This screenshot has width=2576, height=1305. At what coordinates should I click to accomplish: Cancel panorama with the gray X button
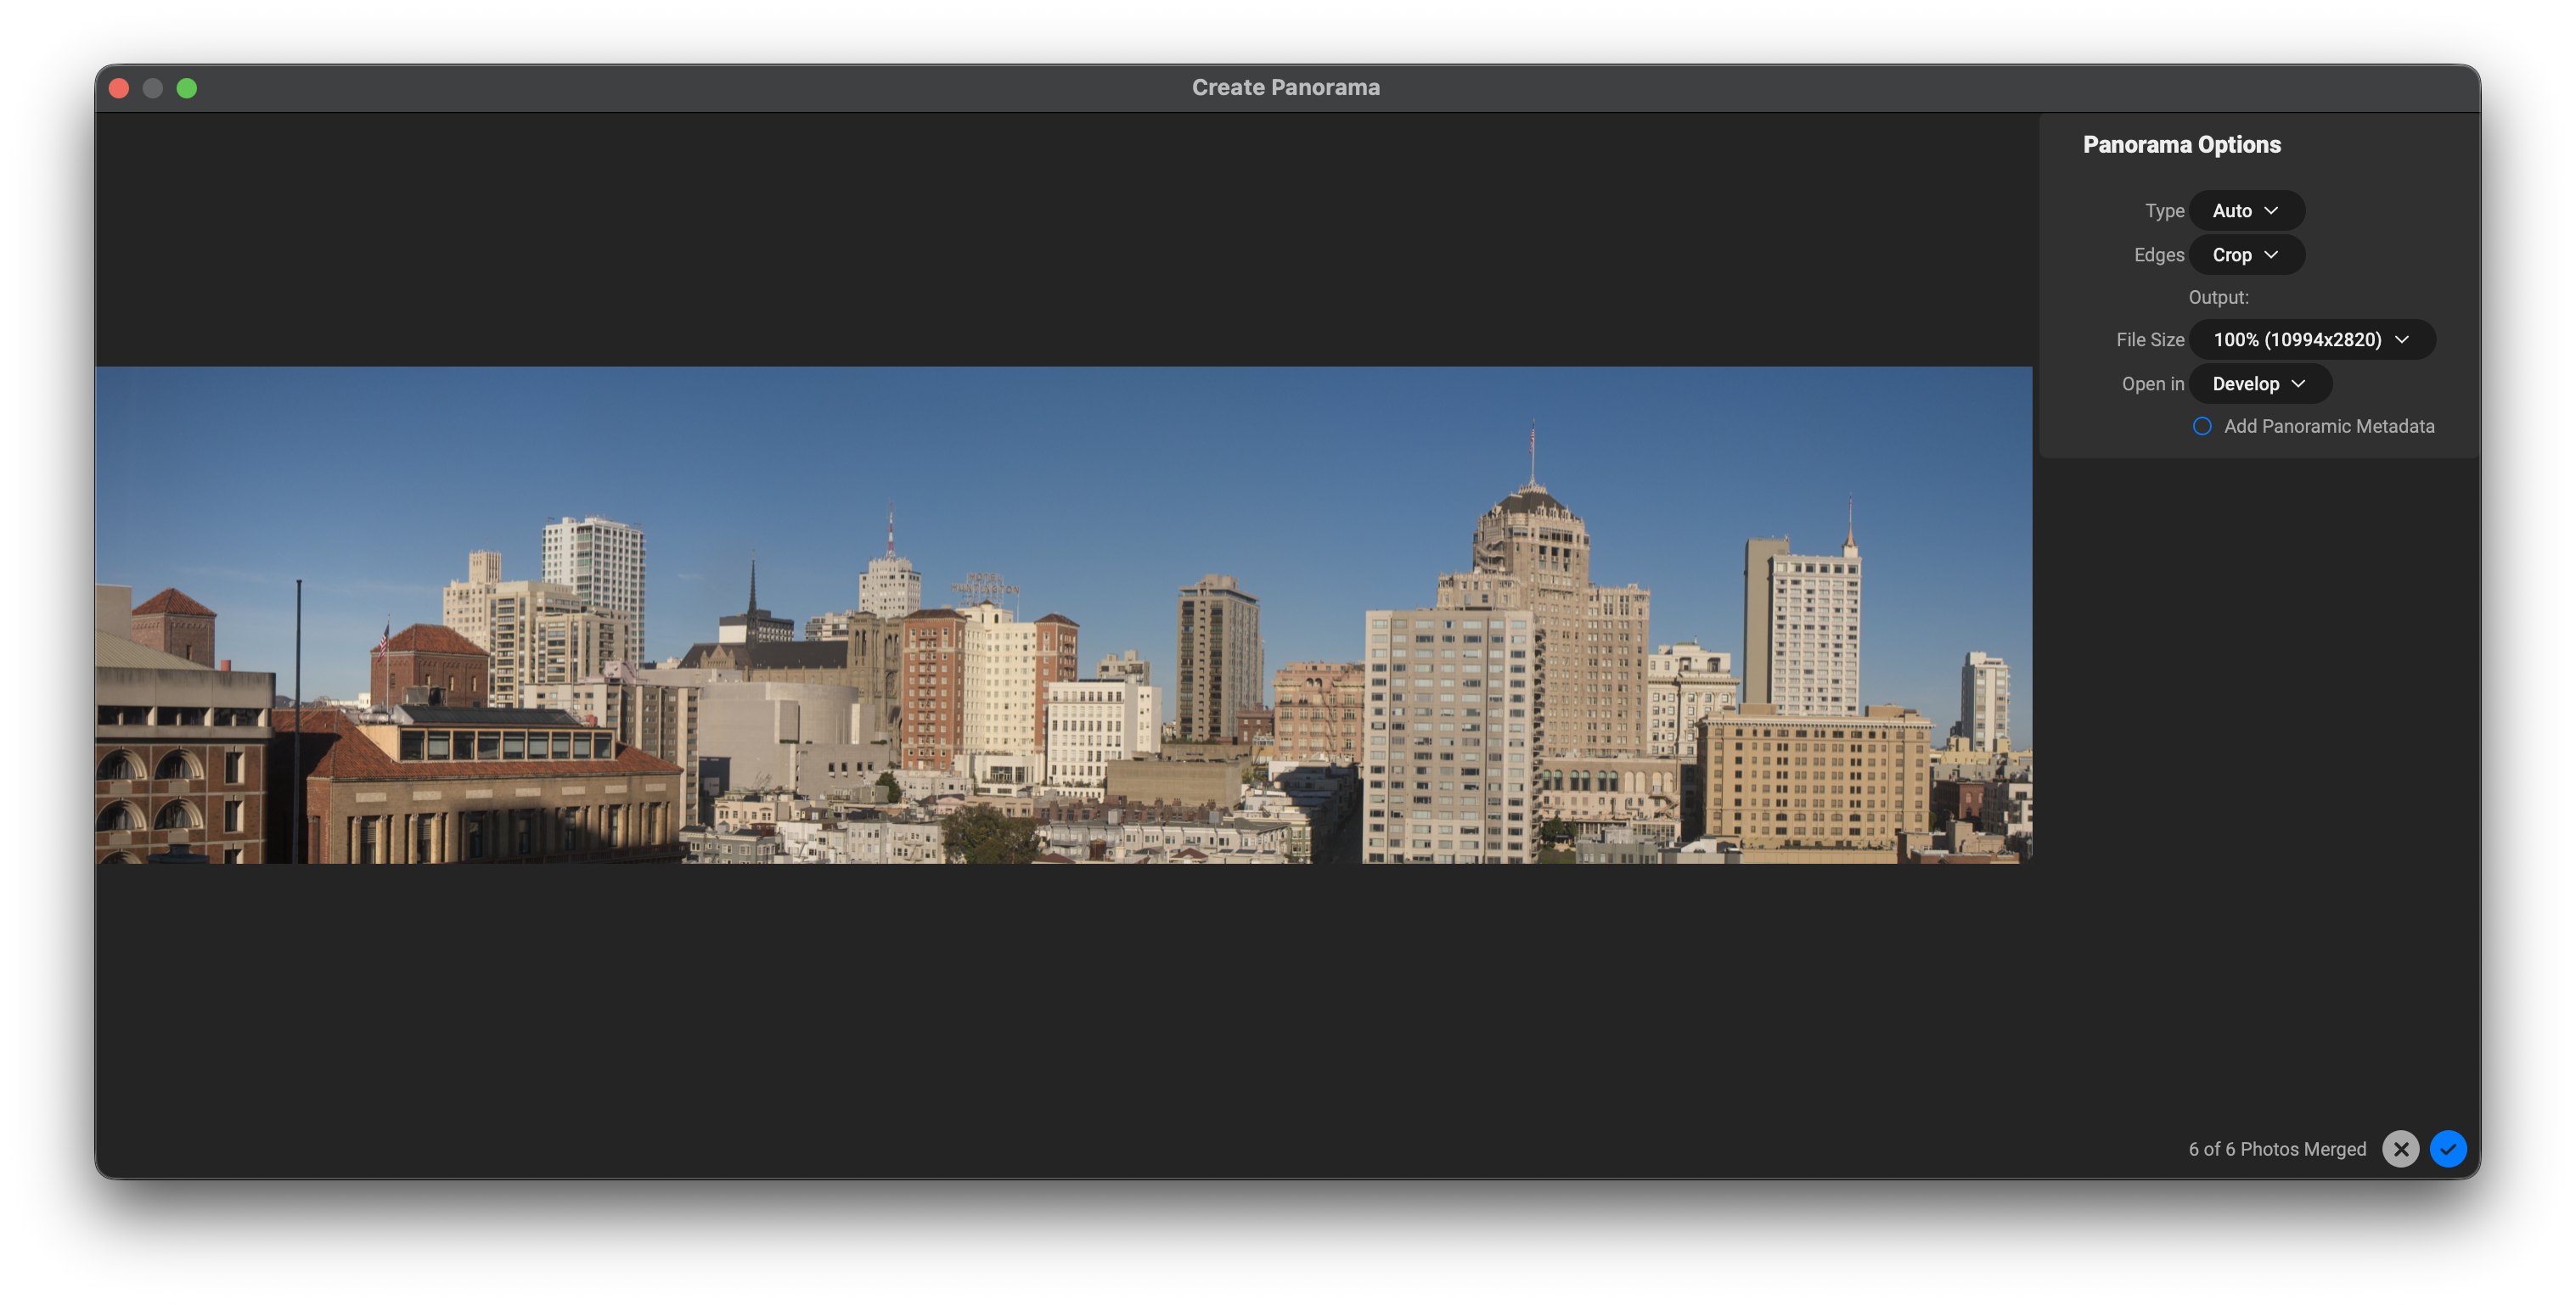tap(2400, 1149)
